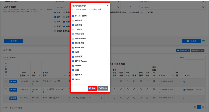Open the 件表示 page-size dropdown
This screenshot has width=209, height=112.
click(x=7, y=58)
